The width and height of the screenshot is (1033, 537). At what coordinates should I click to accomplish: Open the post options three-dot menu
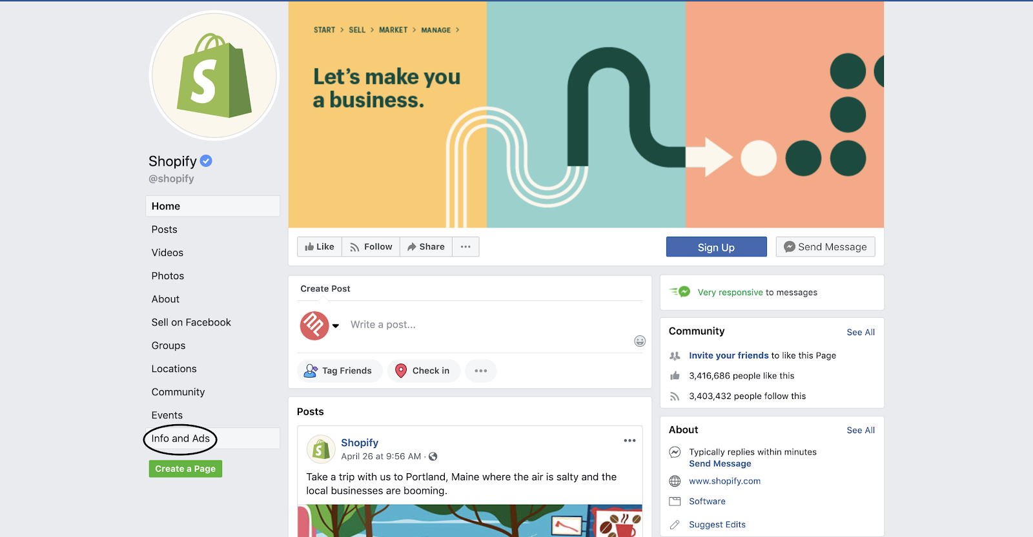(629, 441)
